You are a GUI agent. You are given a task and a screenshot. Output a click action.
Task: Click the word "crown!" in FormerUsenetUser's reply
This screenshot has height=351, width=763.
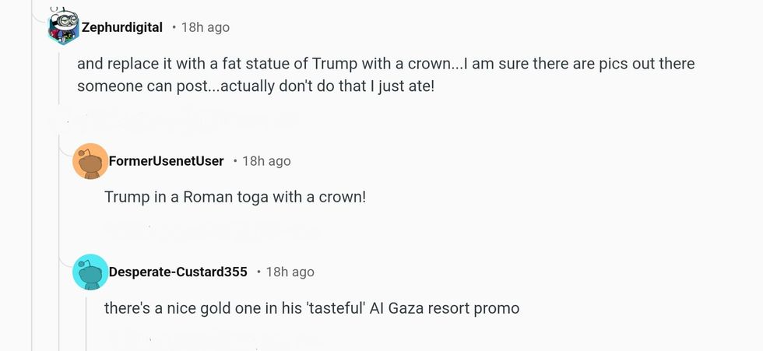(342, 197)
